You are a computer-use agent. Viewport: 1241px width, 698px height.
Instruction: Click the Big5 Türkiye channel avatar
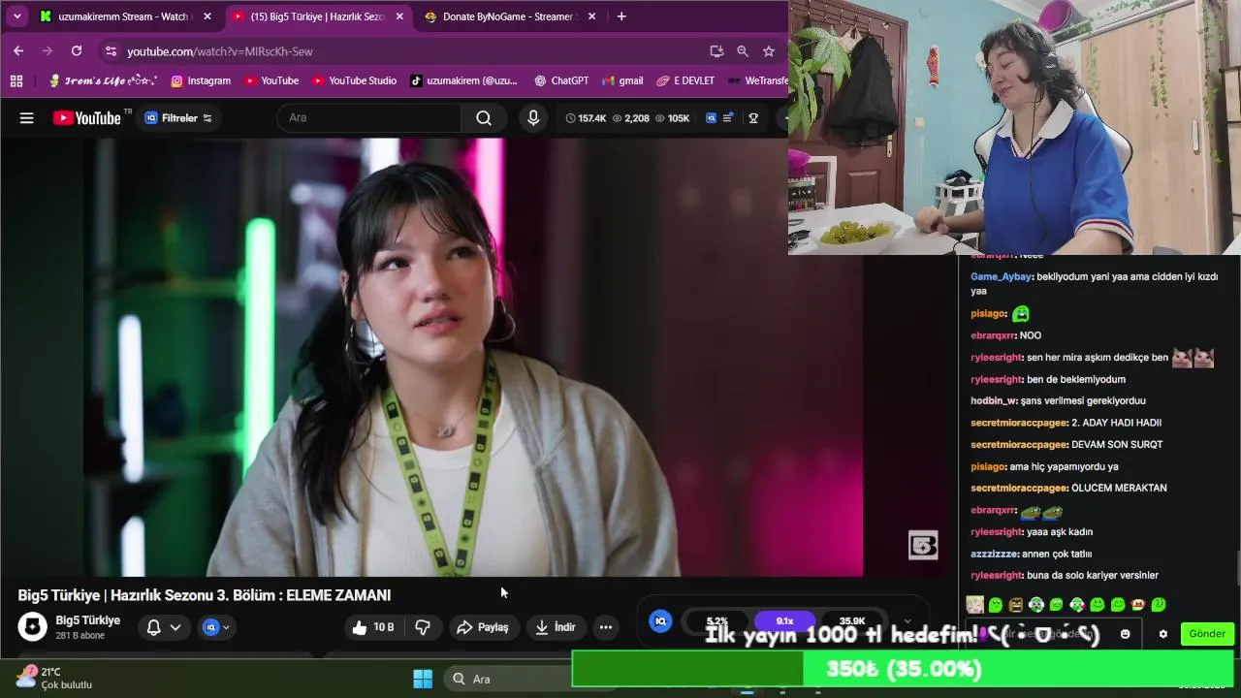click(x=32, y=627)
